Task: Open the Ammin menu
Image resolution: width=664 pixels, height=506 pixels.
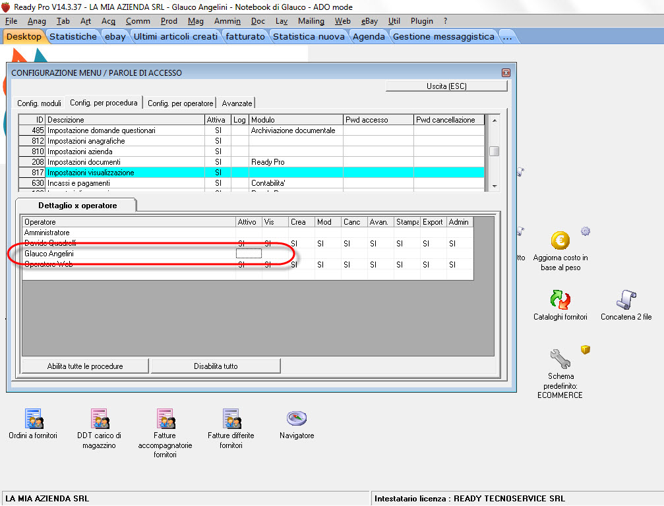Action: point(227,20)
